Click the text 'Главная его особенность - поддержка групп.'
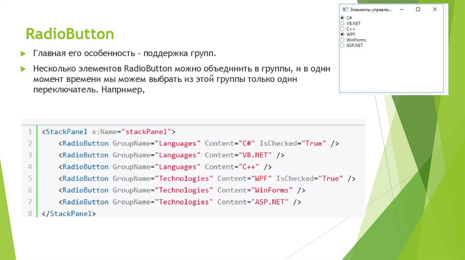Screen dimensions: 465x260 pos(124,53)
